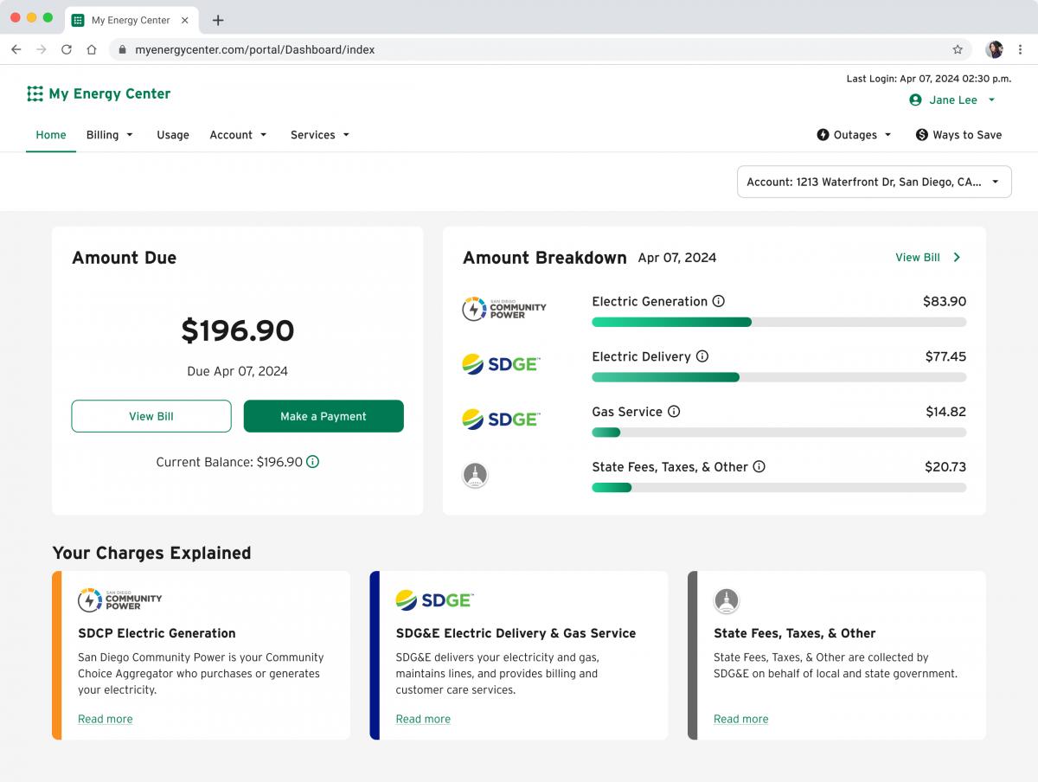Click the My Energy Center logo
Image resolution: width=1038 pixels, height=782 pixels.
coord(99,93)
